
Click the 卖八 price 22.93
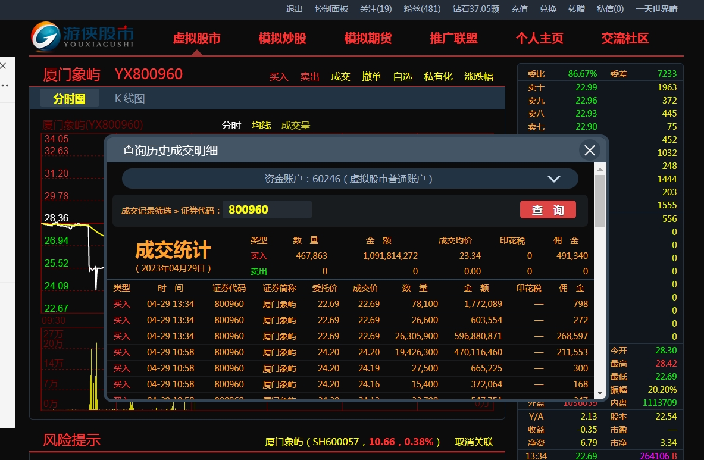(586, 114)
